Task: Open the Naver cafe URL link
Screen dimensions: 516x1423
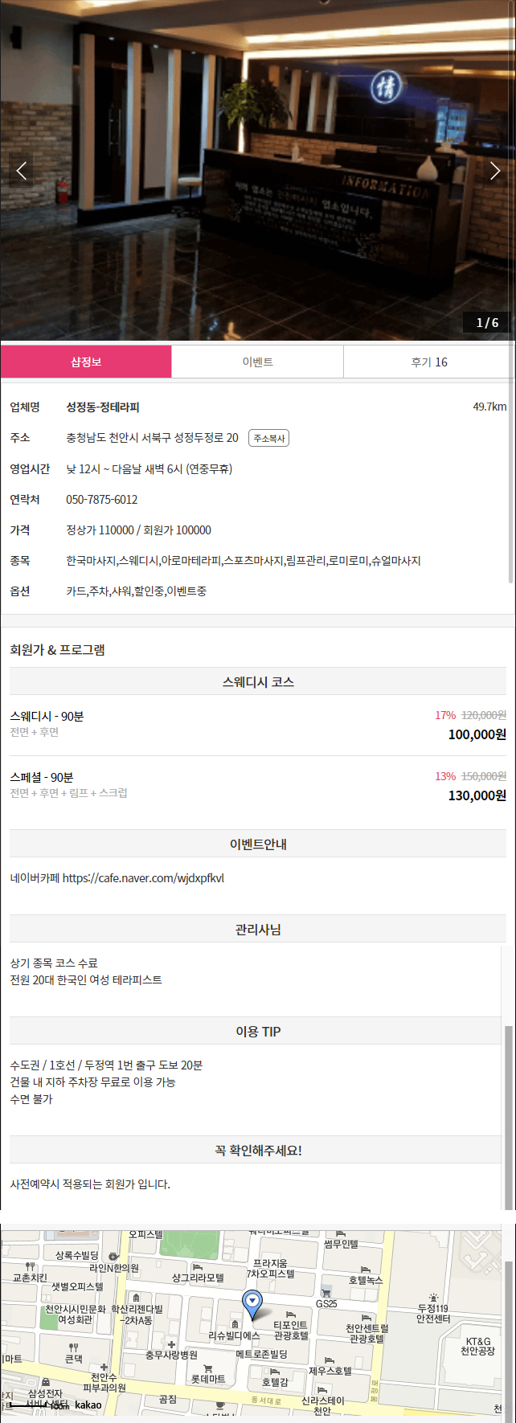Action: point(144,878)
